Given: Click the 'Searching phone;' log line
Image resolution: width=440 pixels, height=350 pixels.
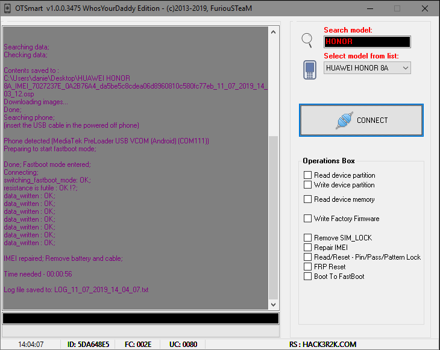Looking at the screenshot, I should point(29,117).
